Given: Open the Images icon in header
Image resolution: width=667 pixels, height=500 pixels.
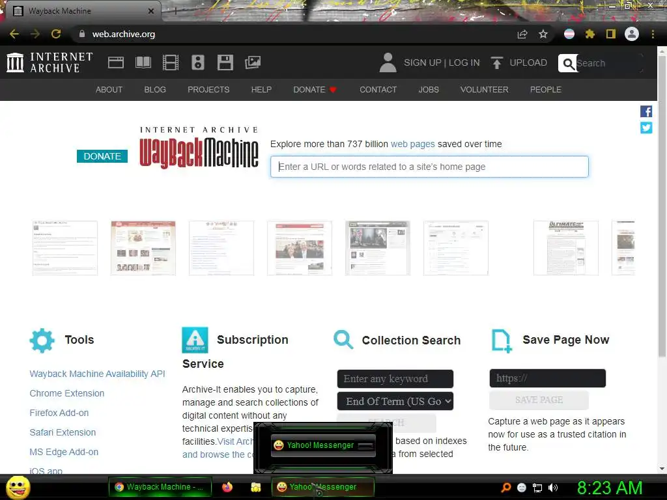Looking at the screenshot, I should (x=253, y=62).
